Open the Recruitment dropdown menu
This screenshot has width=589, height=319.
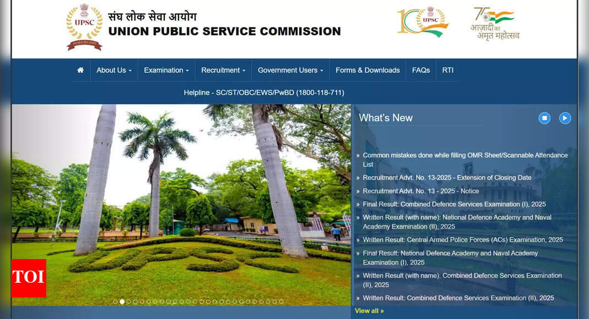[223, 70]
